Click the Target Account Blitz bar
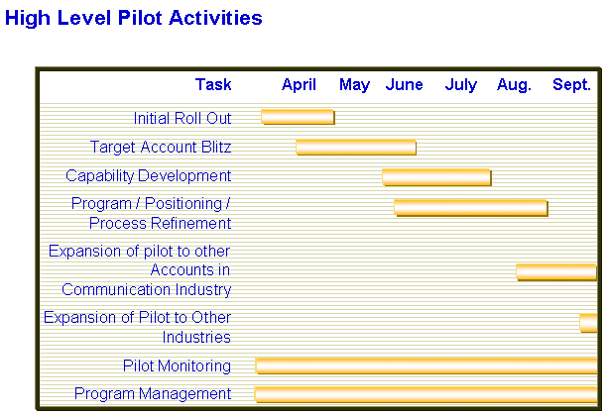This screenshot has height=416, width=608. pyautogui.click(x=356, y=148)
